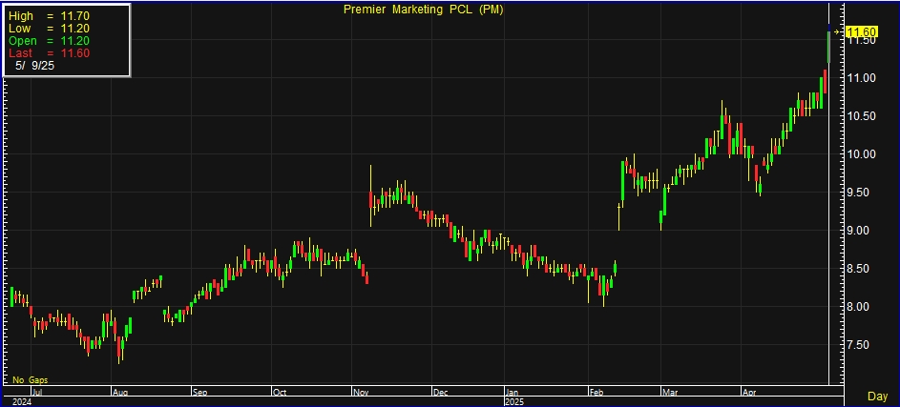The width and height of the screenshot is (900, 407).
Task: Select the High = 11.70 readout
Action: [49, 16]
